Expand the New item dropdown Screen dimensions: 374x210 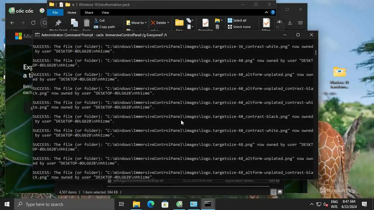[190, 20]
